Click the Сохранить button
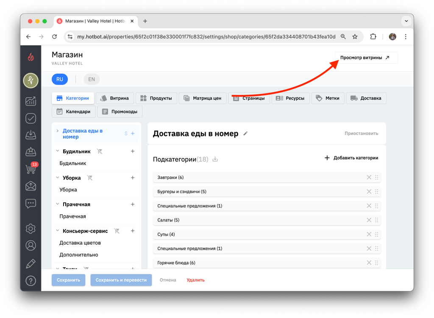The width and height of the screenshot is (434, 318). tap(68, 280)
